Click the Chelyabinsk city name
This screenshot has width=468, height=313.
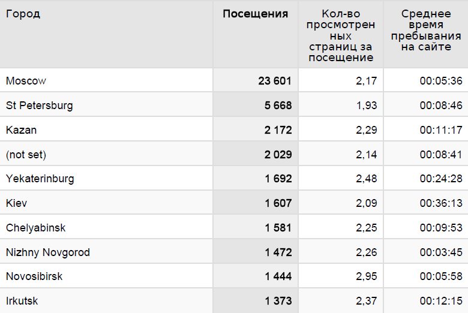(x=35, y=228)
